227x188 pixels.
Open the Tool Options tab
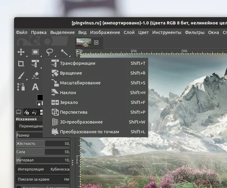click(19, 112)
